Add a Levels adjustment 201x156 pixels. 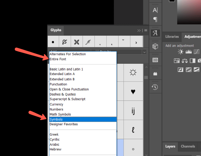188,52
